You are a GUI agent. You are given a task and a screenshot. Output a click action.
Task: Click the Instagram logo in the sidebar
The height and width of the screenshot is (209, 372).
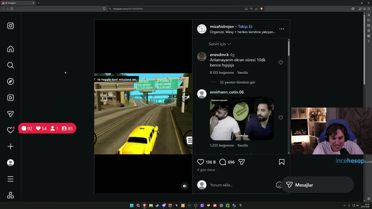(x=10, y=26)
